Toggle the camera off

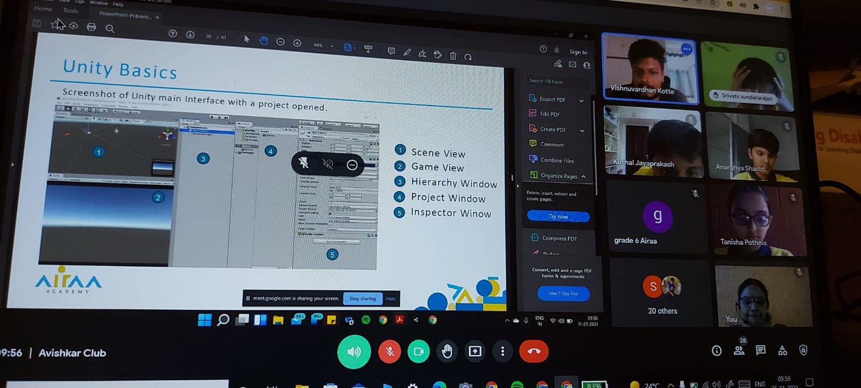tap(418, 351)
